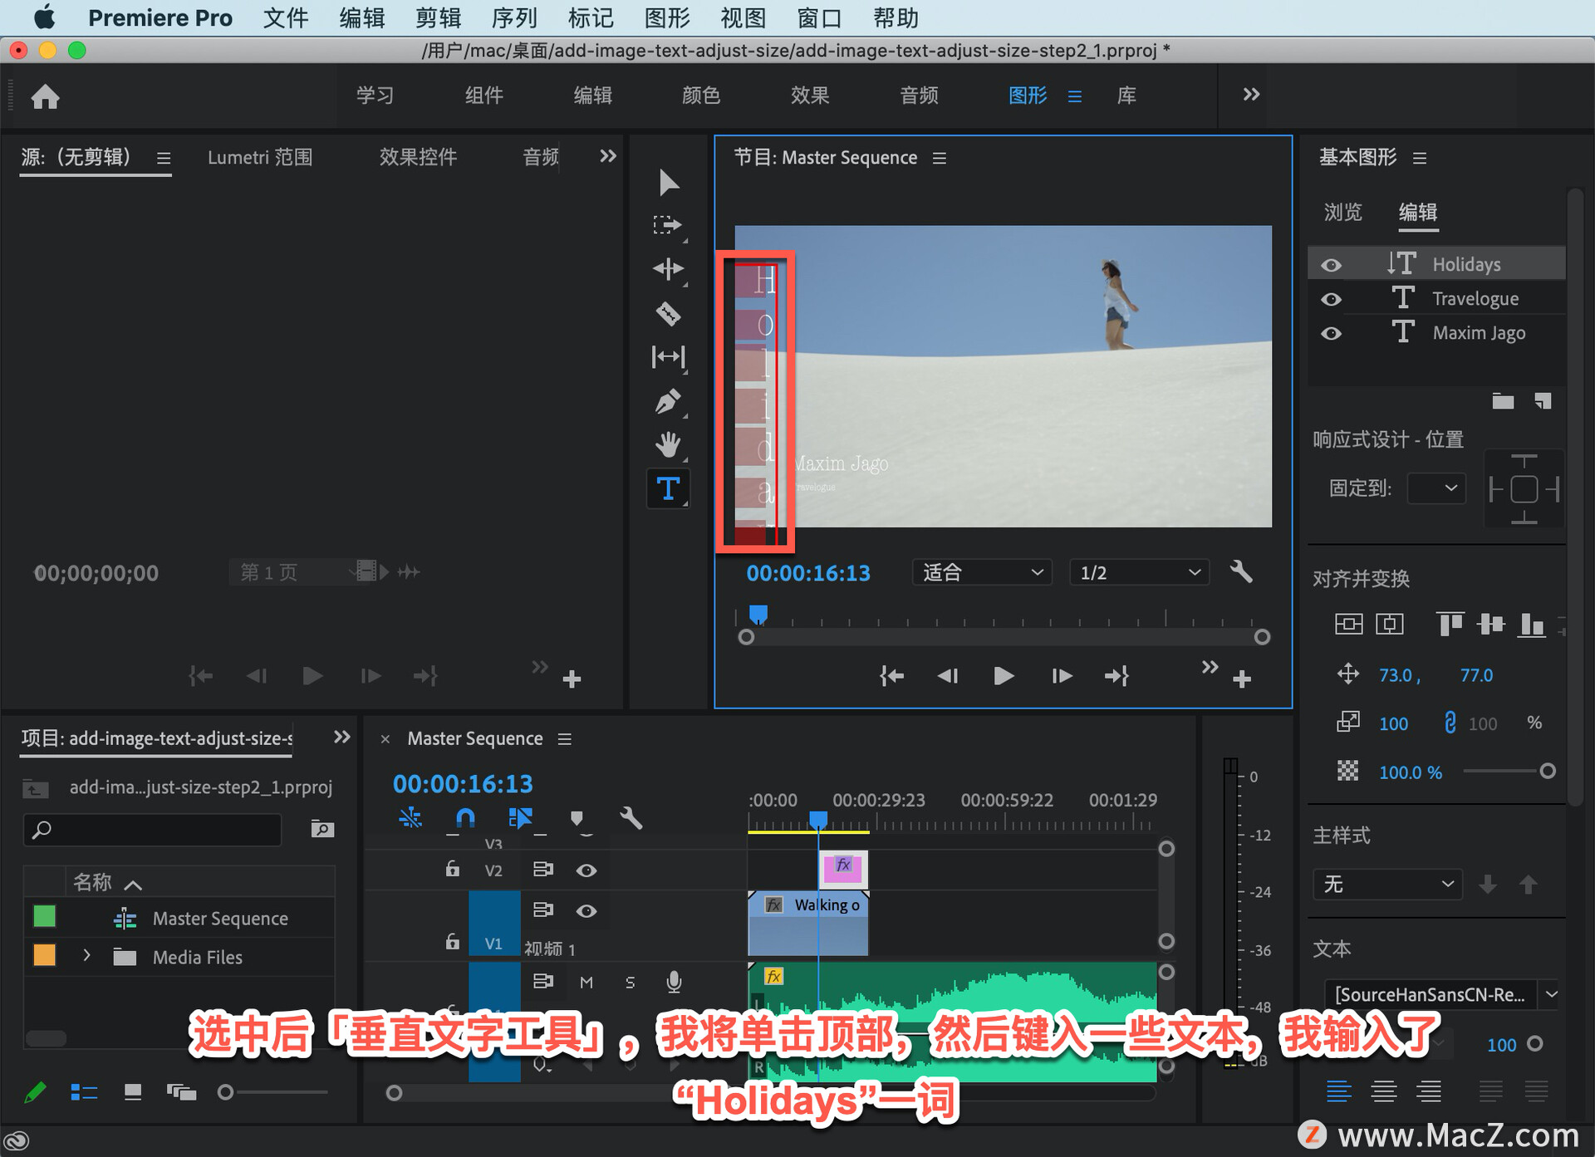The image size is (1595, 1157).
Task: Go to Out point in Program Monitor
Action: 1116,676
